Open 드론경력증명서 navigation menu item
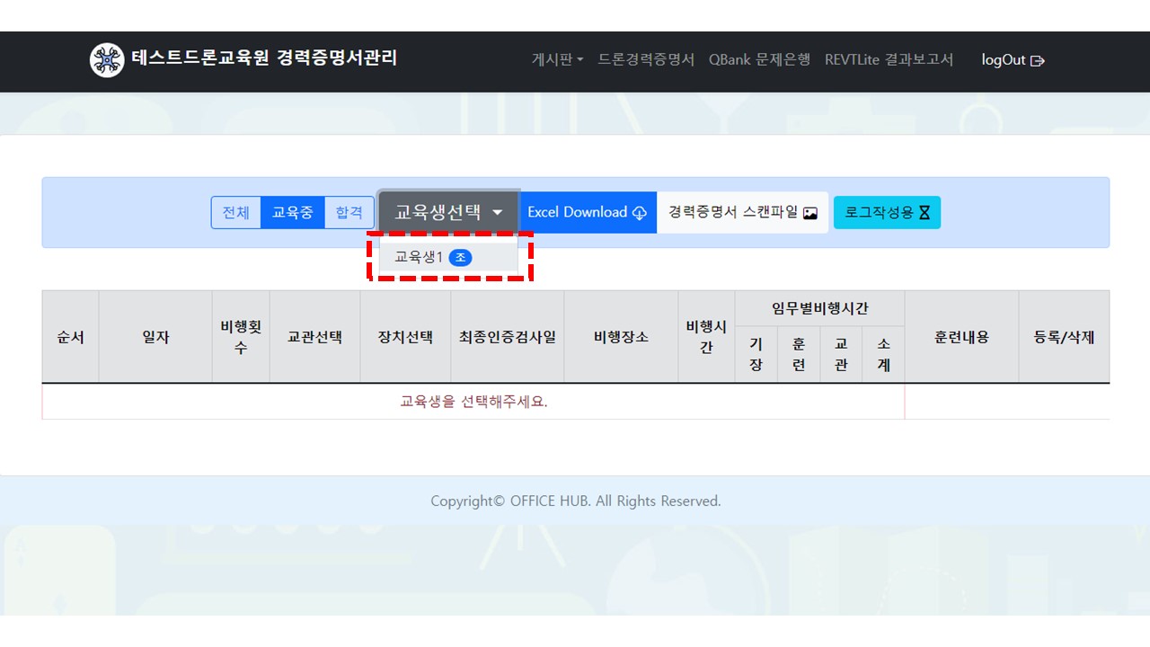 [646, 60]
